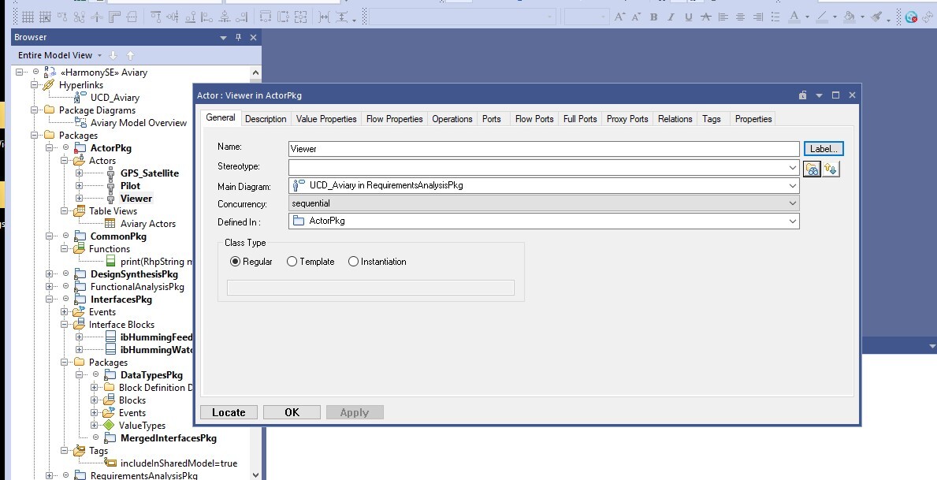Click the sort stereotypes icon
937x480 pixels.
coord(831,168)
